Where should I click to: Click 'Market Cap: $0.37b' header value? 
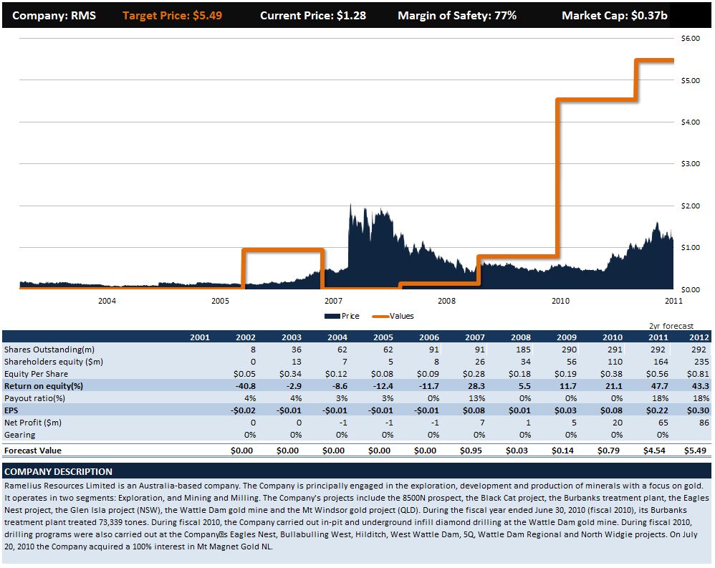614,16
